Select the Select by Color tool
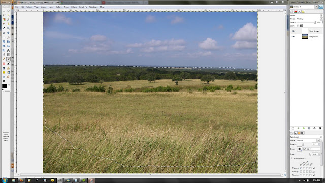Screen dimensions: 325x183 coord(4,19)
